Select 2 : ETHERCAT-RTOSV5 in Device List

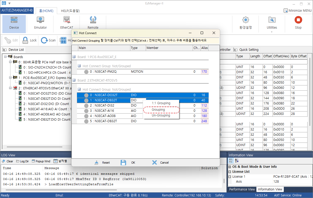[x=45, y=88]
